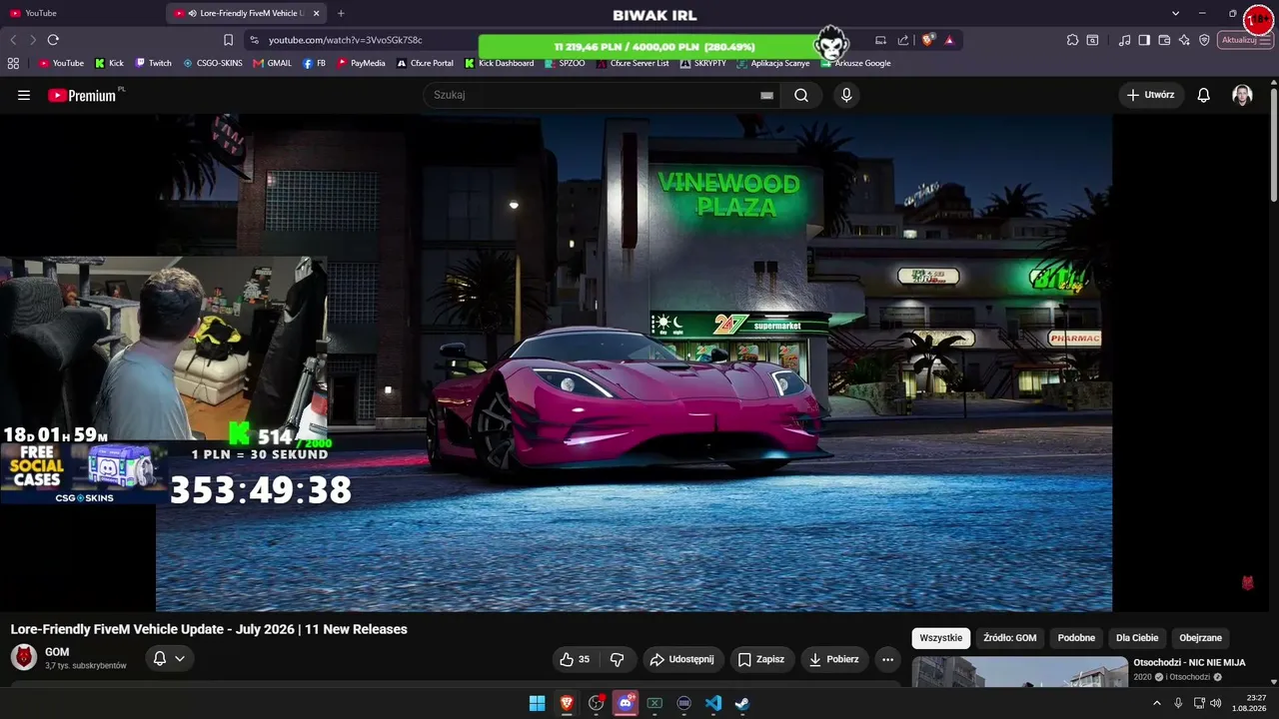Open the account avatar menu
The width and height of the screenshot is (1279, 719).
pyautogui.click(x=1242, y=95)
